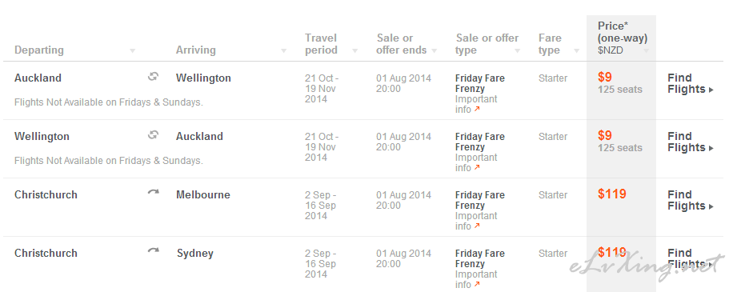Open Important info link in Wellington–Auckland row
This screenshot has height=292, width=733.
(x=476, y=162)
